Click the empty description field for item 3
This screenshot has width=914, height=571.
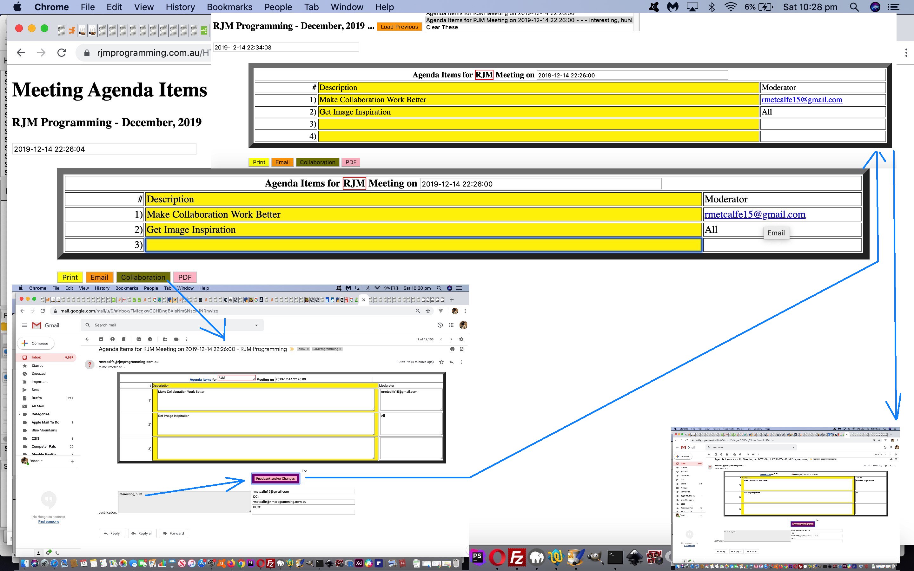pyautogui.click(x=423, y=245)
